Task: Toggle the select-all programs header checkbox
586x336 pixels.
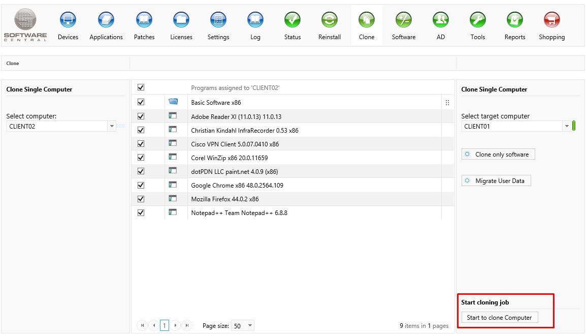Action: (141, 87)
